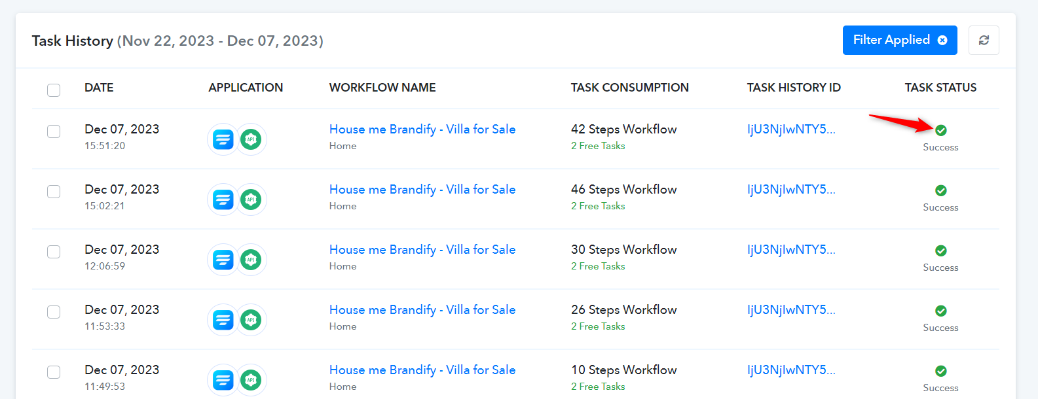1038x399 pixels.
Task: Tick the select-all checkbox in the header
Action: click(54, 90)
